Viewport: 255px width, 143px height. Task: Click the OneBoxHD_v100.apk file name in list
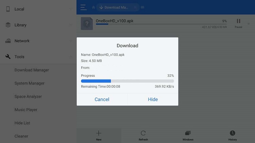[x=115, y=21]
